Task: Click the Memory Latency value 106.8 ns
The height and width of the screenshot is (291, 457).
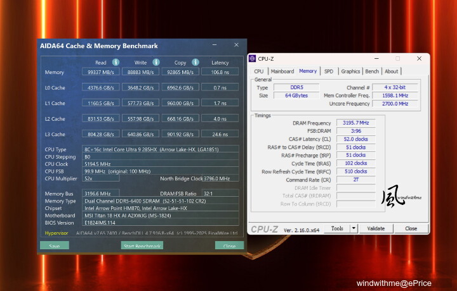Action: pyautogui.click(x=220, y=72)
